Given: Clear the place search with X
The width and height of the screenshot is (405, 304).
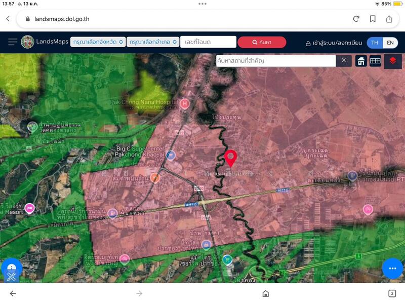Looking at the screenshot, I should pos(343,61).
